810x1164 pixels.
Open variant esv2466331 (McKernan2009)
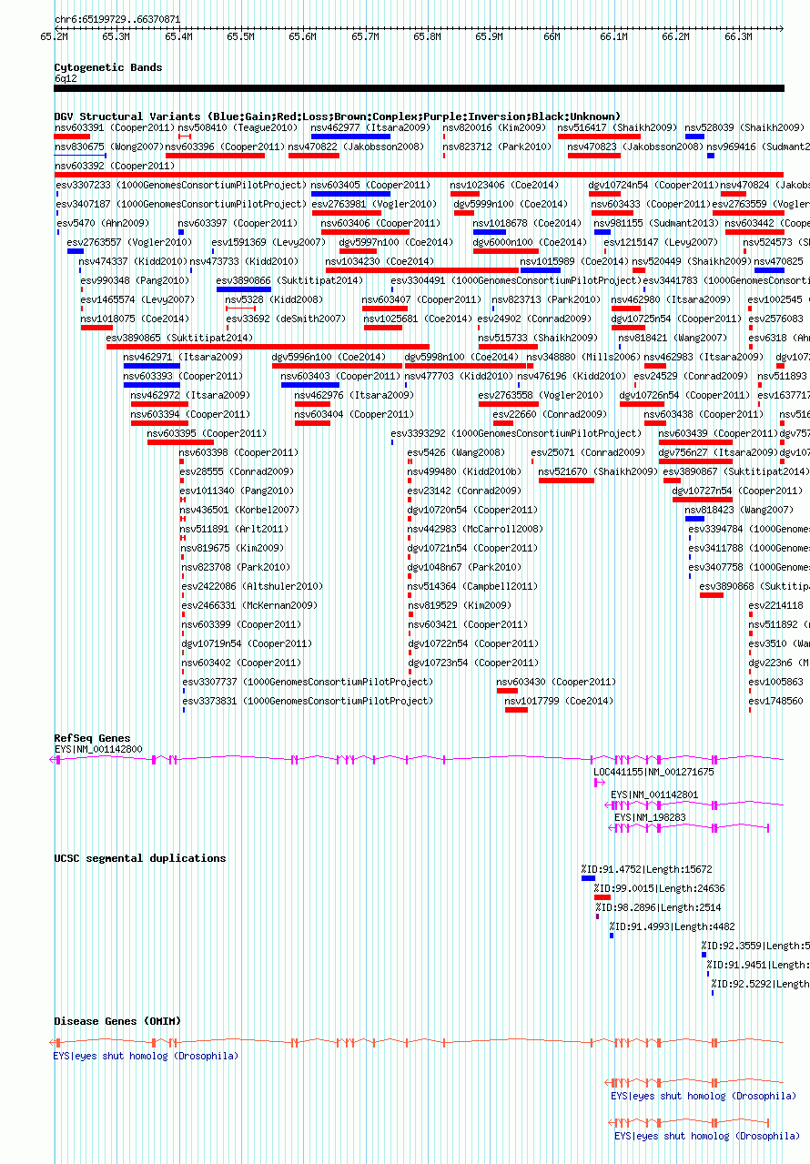249,605
